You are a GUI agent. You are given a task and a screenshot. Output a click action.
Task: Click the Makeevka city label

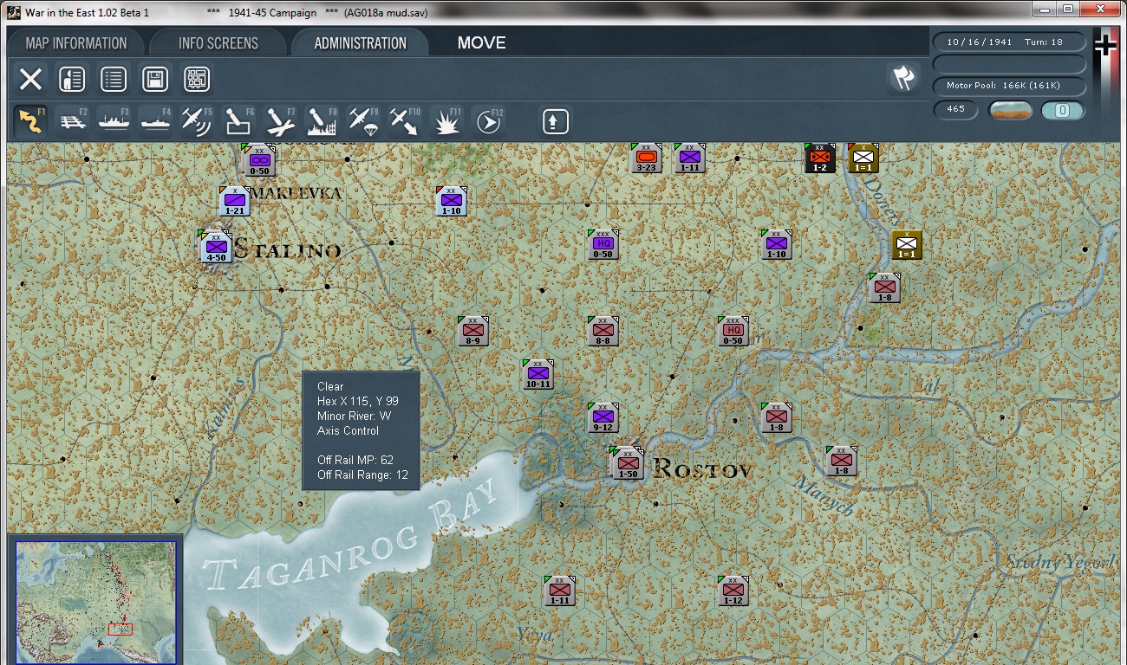296,193
